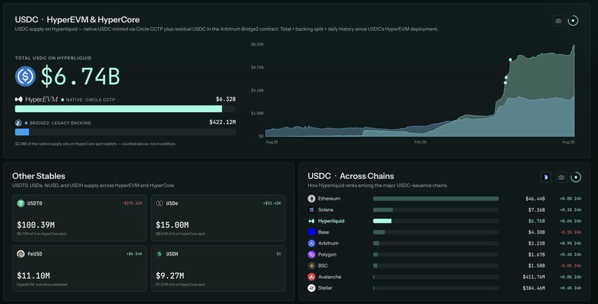This screenshot has width=598, height=304.
Task: Click the Hyperliquid $6.76B value
Action: (537, 221)
